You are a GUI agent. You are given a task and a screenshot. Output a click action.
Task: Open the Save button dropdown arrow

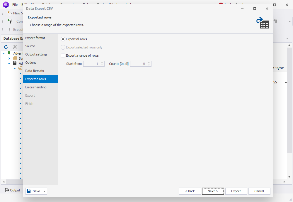45,191
